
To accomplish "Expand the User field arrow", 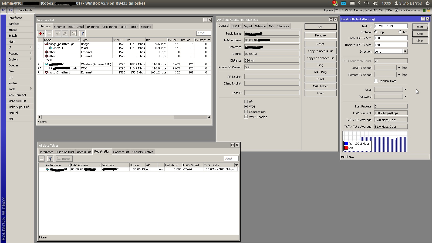I will 405,90.
